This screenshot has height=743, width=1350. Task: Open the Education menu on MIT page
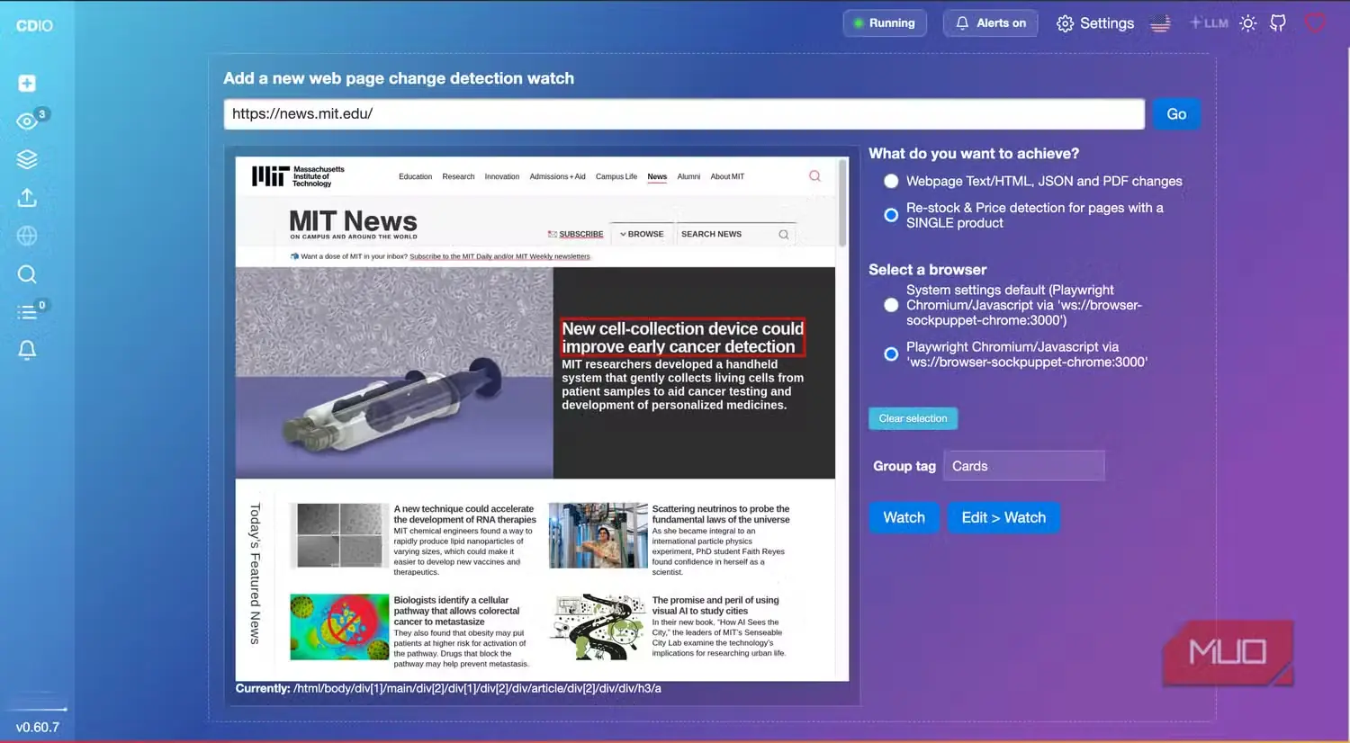pyautogui.click(x=415, y=176)
